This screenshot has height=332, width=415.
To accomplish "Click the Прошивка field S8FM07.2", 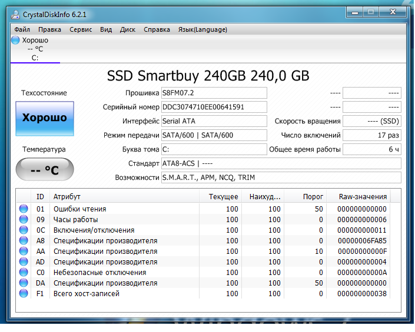I will coord(214,93).
